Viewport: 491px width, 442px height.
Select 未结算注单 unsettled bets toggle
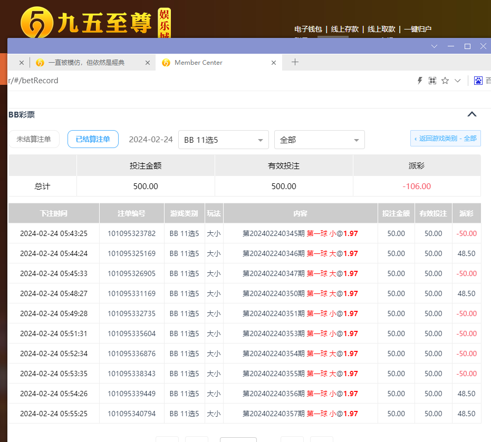point(34,139)
